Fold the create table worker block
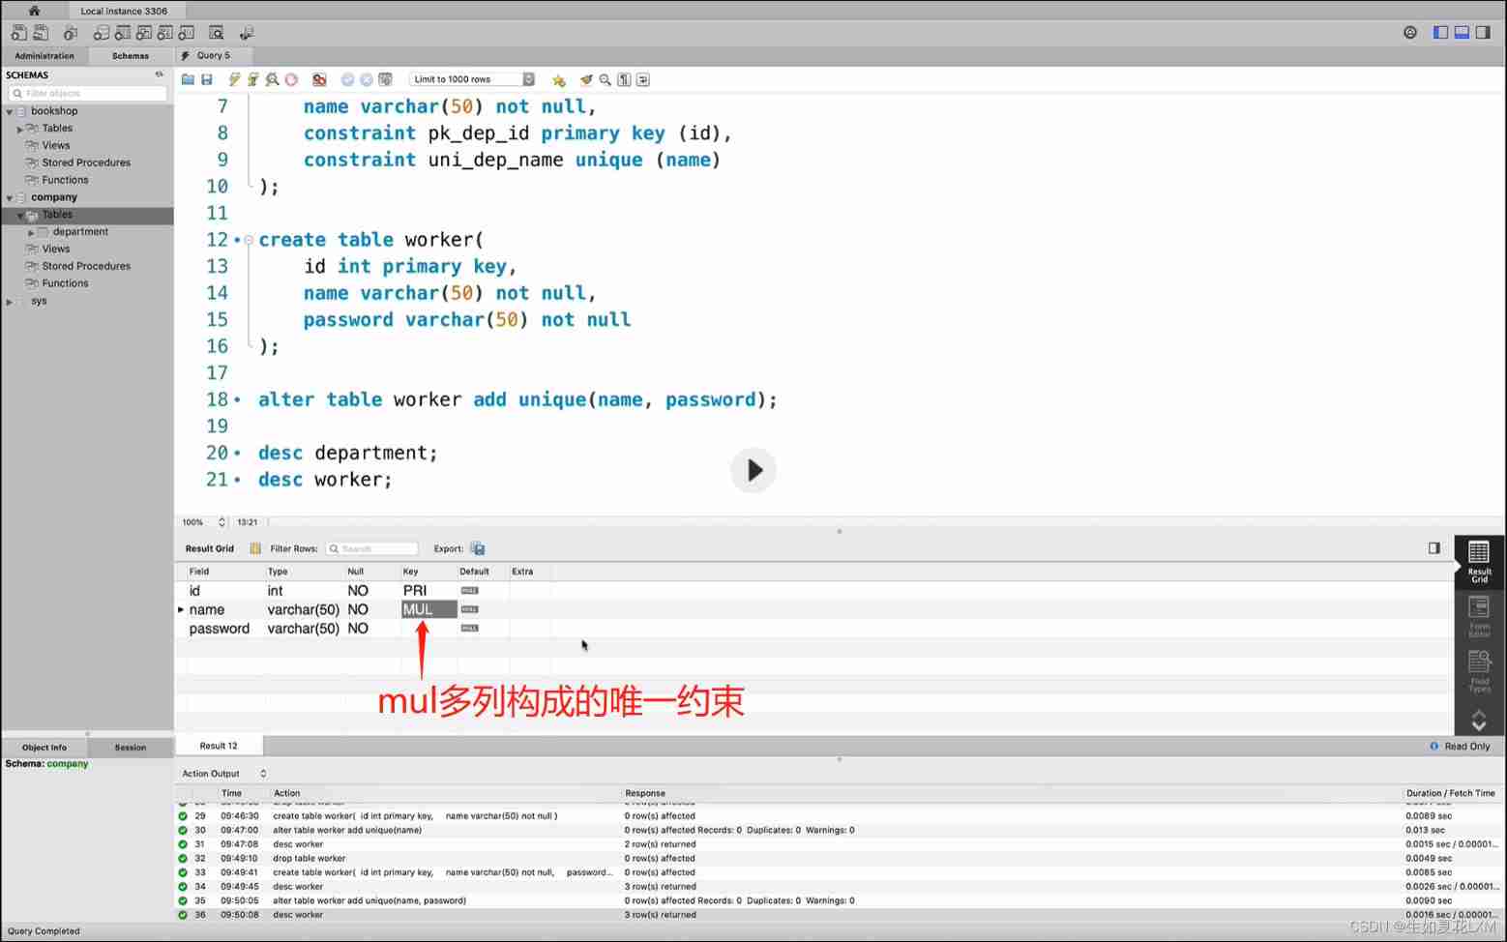Image resolution: width=1507 pixels, height=942 pixels. pyautogui.click(x=249, y=240)
